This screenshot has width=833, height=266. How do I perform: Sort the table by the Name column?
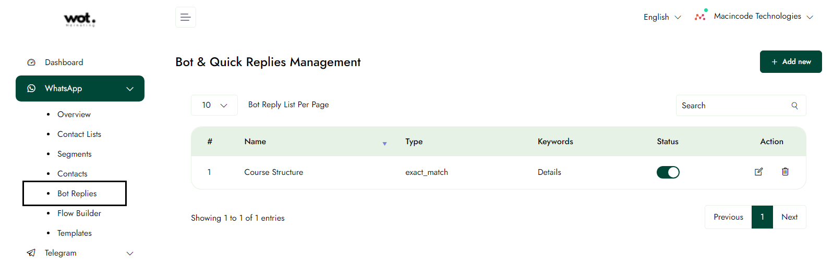(255, 142)
